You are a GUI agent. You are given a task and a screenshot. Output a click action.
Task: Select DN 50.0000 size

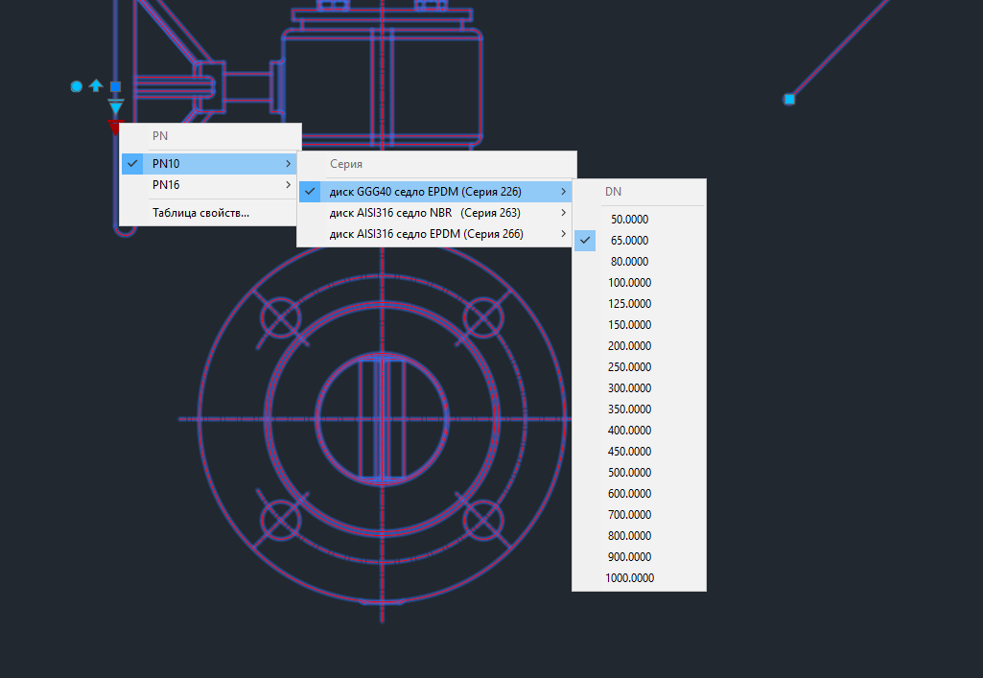(x=629, y=220)
